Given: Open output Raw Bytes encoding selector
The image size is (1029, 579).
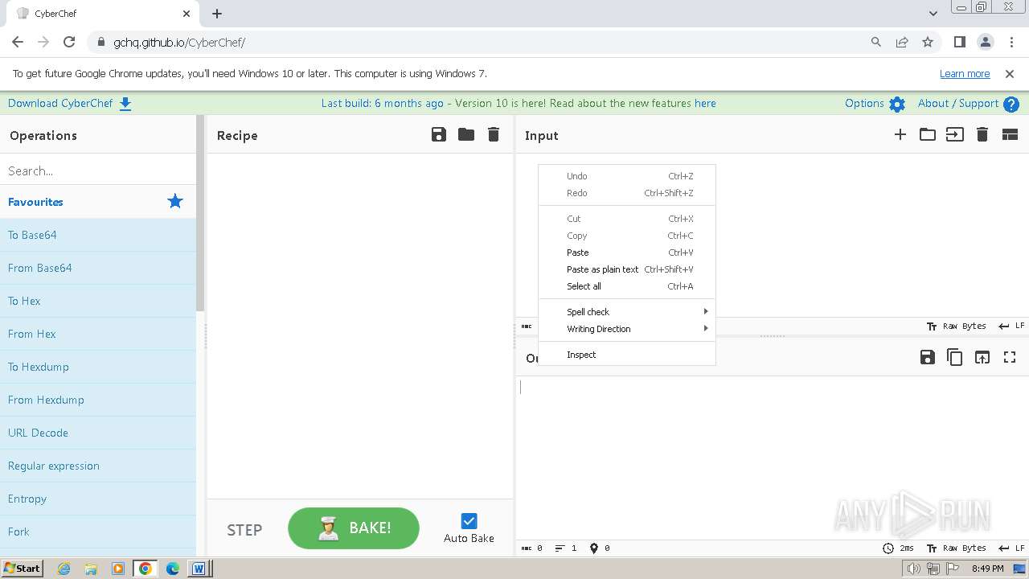Looking at the screenshot, I should click(x=957, y=548).
